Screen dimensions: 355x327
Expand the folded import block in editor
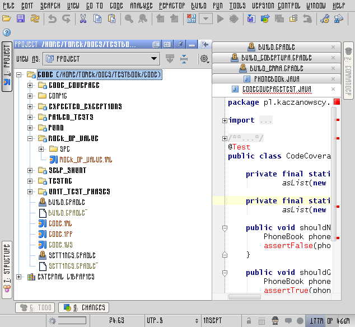(225, 120)
